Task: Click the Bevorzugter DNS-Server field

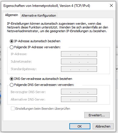Action: point(79,92)
